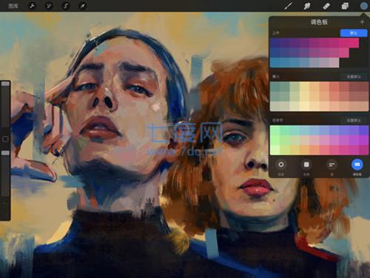Switch to the Palettes (调色板) tab
The height and width of the screenshot is (278, 370).
tap(357, 168)
